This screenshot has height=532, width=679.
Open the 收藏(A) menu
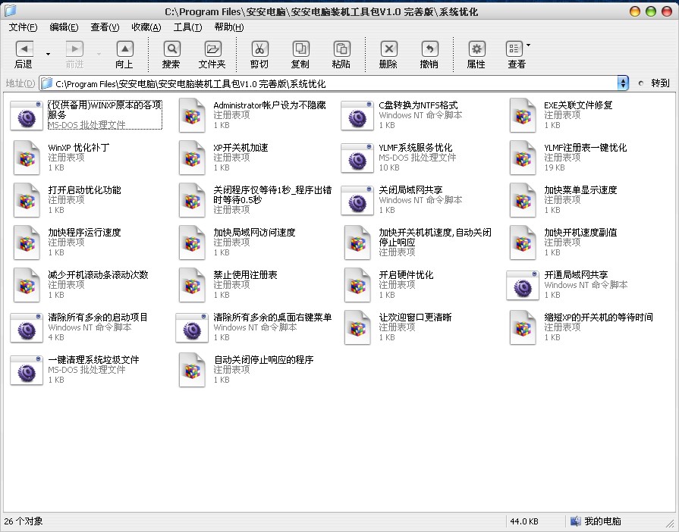pos(146,27)
